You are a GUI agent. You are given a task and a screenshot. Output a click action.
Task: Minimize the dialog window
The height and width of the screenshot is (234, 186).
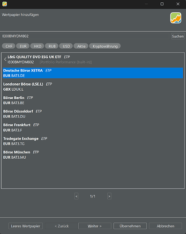point(146,4)
